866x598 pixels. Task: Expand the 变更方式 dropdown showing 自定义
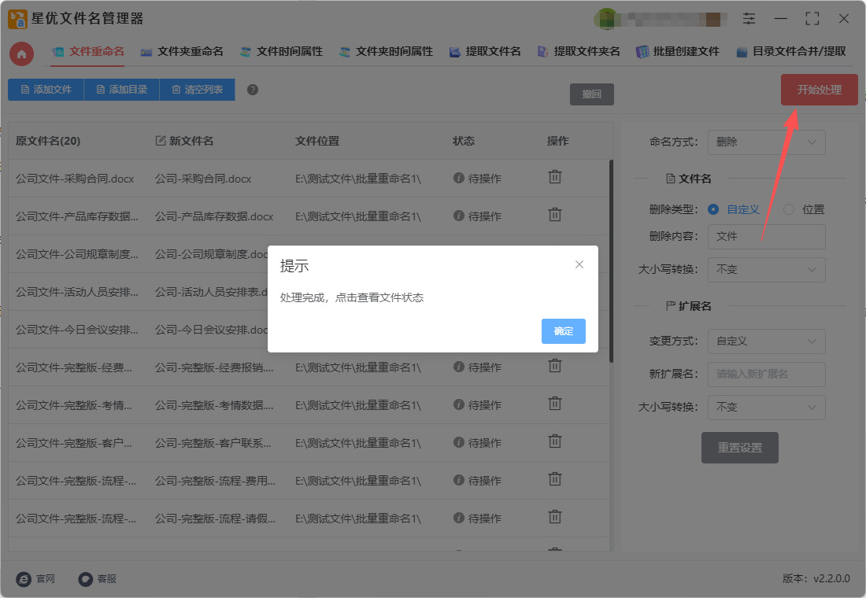(x=766, y=341)
